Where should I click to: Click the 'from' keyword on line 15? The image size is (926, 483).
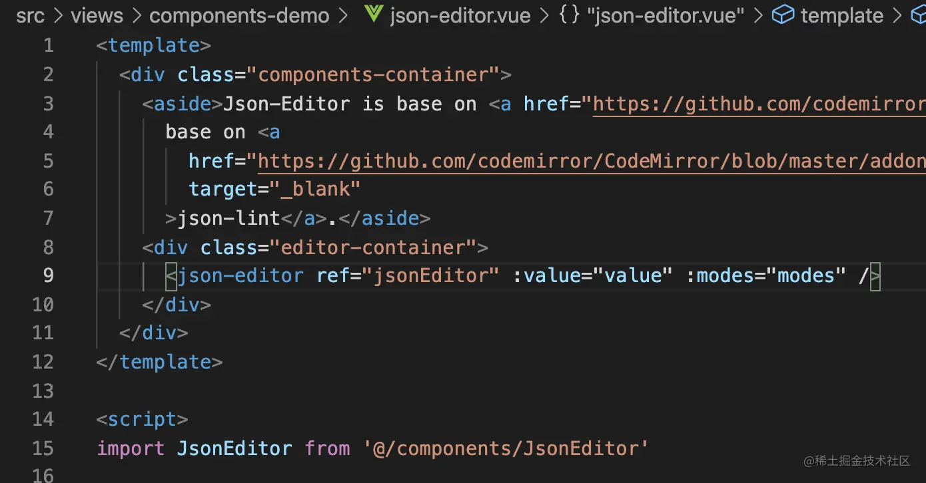(327, 448)
